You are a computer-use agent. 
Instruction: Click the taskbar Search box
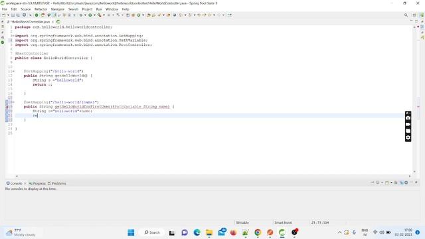pyautogui.click(x=152, y=232)
